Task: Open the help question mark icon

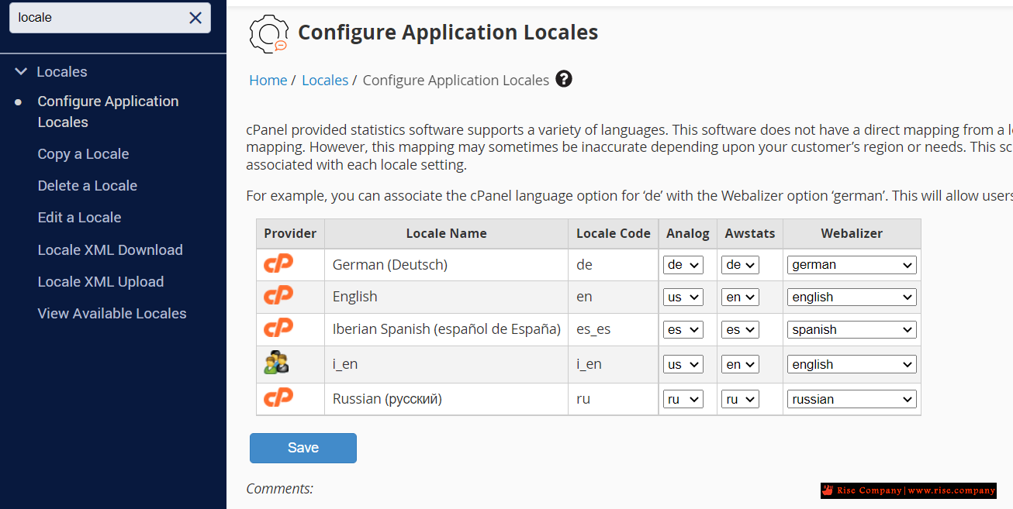Action: [x=564, y=79]
